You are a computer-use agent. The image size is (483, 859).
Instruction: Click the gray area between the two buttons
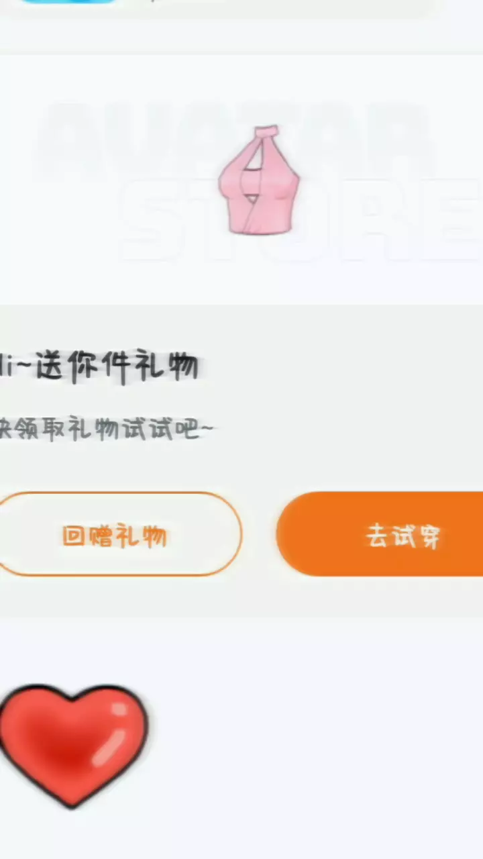click(x=259, y=534)
